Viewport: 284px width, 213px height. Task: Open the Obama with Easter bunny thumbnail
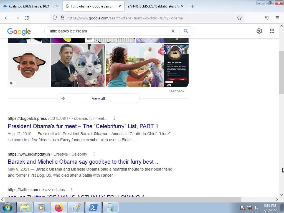[x=78, y=65]
